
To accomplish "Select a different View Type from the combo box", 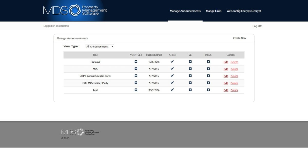I will (x=100, y=46).
